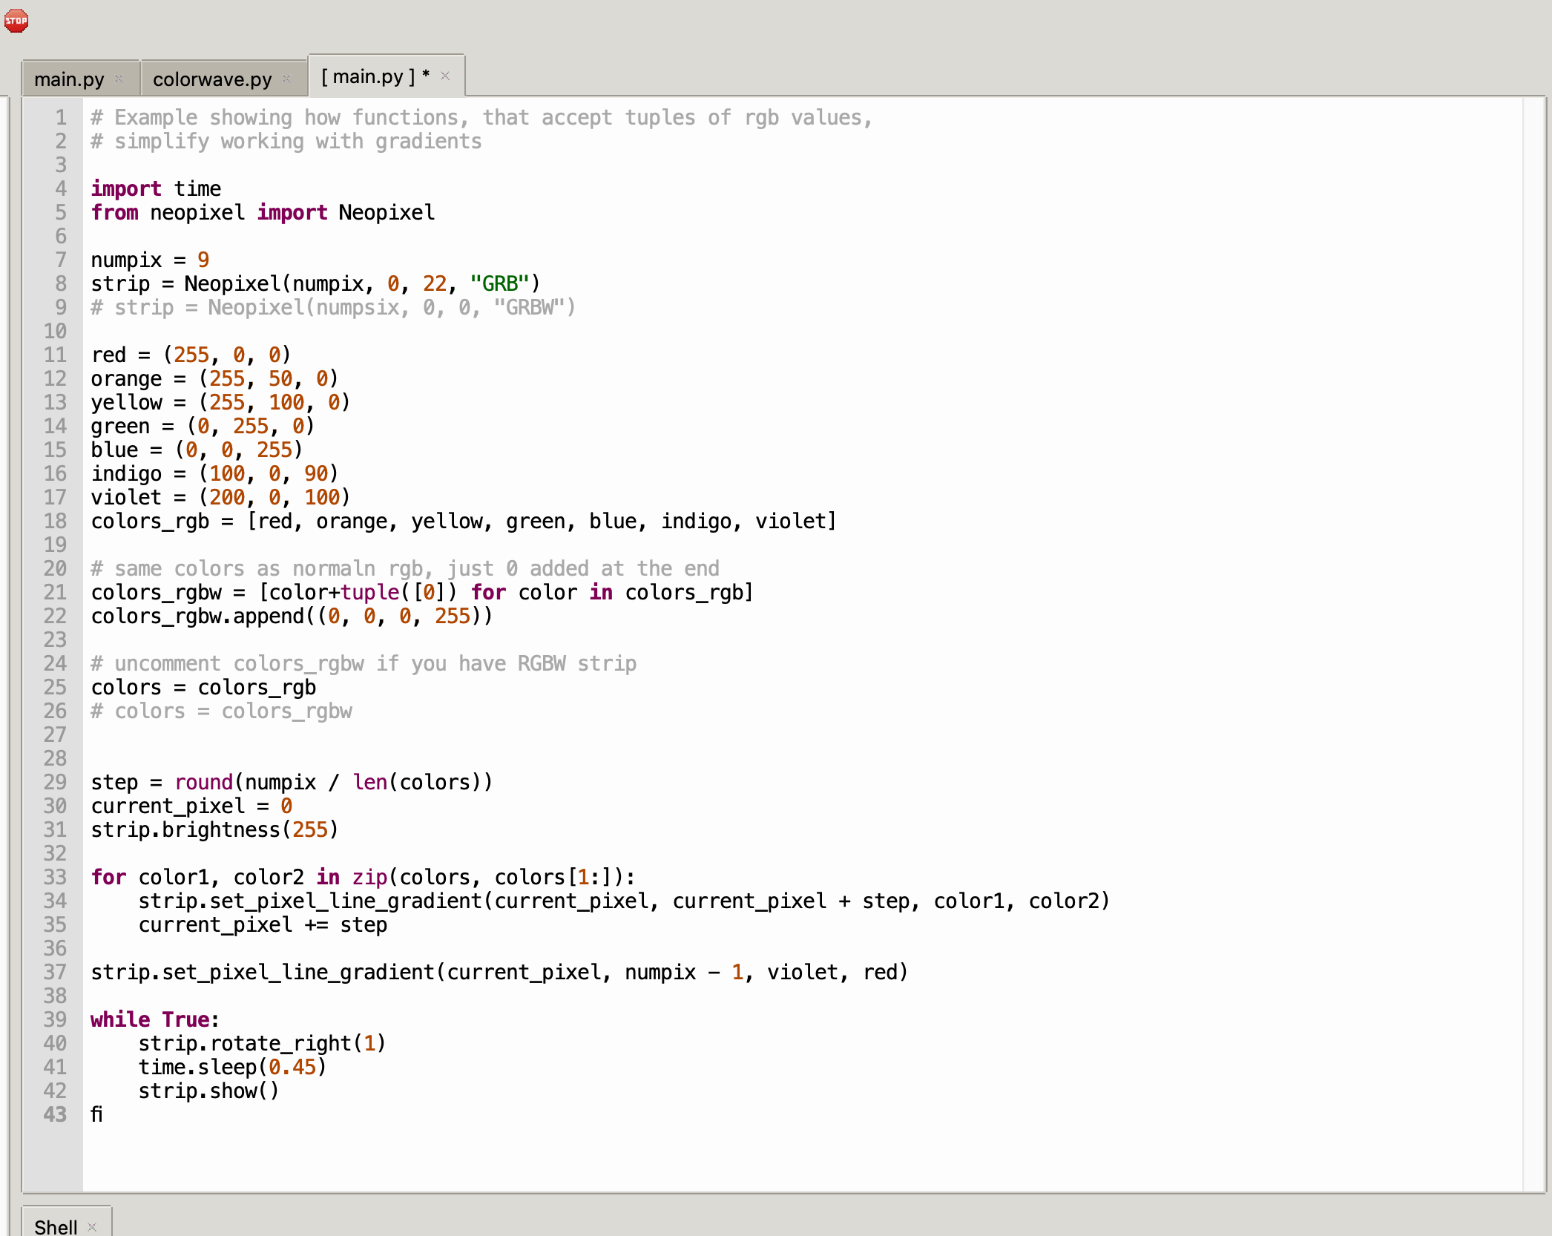This screenshot has height=1236, width=1552.
Task: Click 'strip.brightness(255)' on line 31
Action: click(x=214, y=829)
